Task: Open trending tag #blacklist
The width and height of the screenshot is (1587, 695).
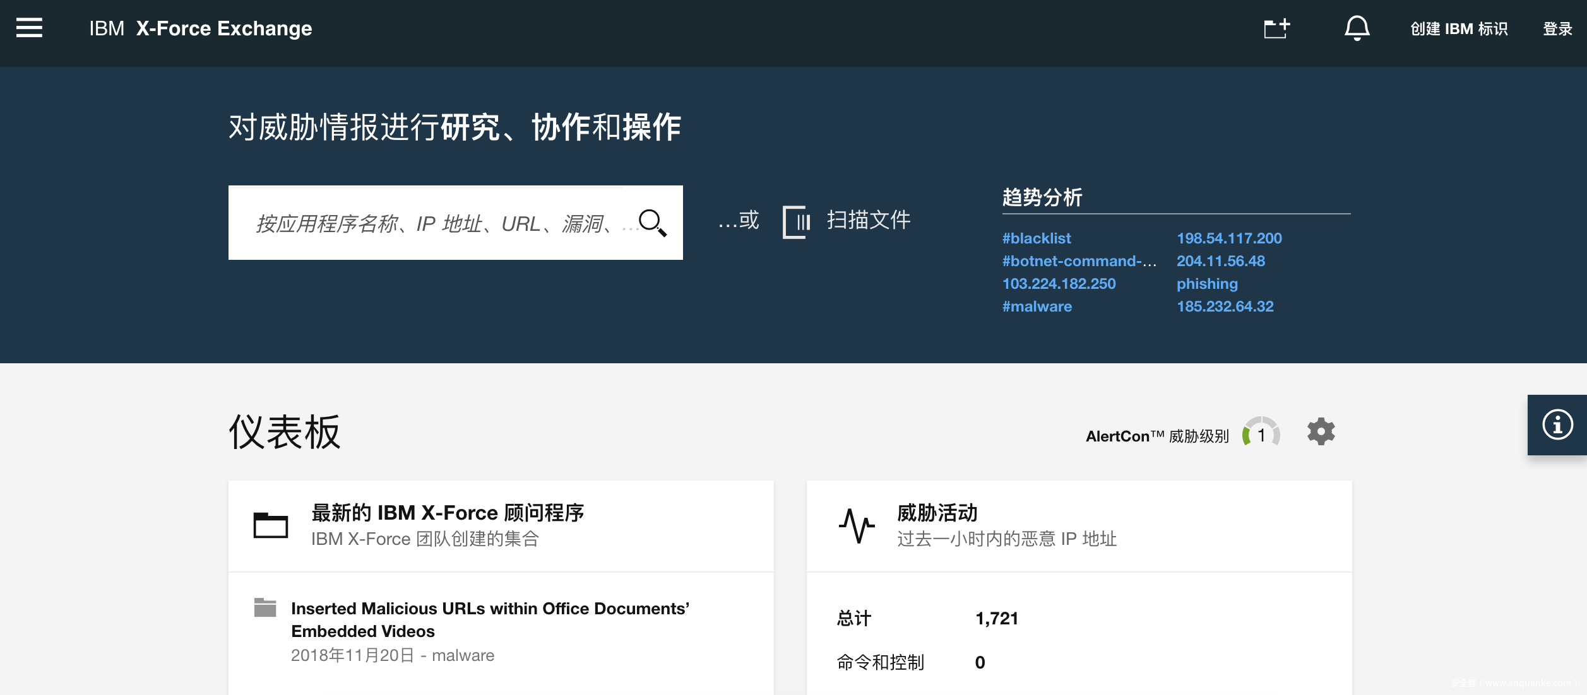Action: point(1036,238)
